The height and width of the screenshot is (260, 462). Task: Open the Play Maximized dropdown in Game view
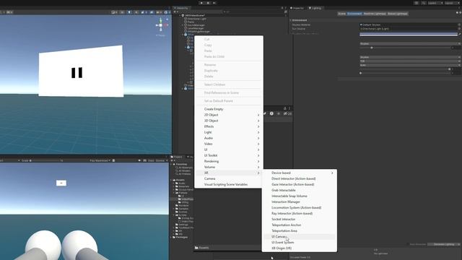[100, 160]
